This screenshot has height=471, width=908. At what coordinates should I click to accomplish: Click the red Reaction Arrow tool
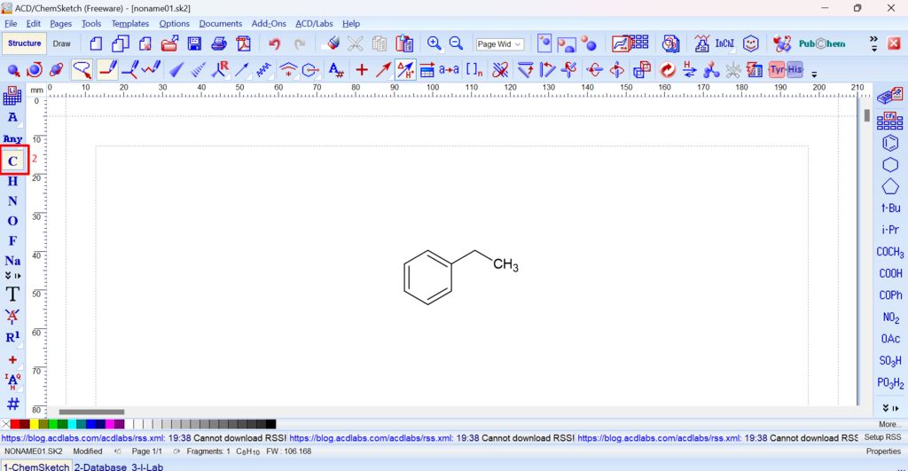(x=383, y=70)
